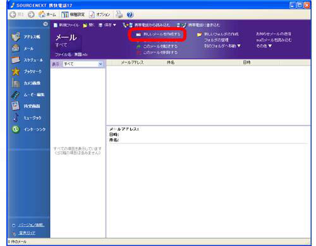Open the 表示 すべて filter combo box
Screen dimensions: 316x246
[x=83, y=64]
